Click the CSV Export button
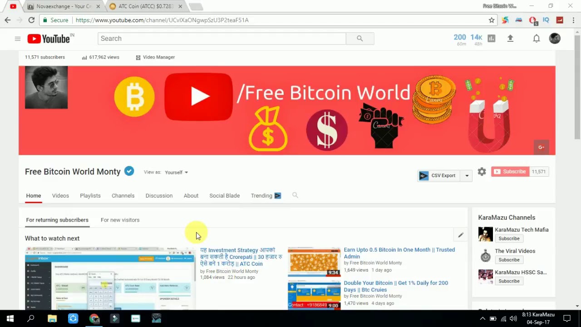 pyautogui.click(x=439, y=176)
